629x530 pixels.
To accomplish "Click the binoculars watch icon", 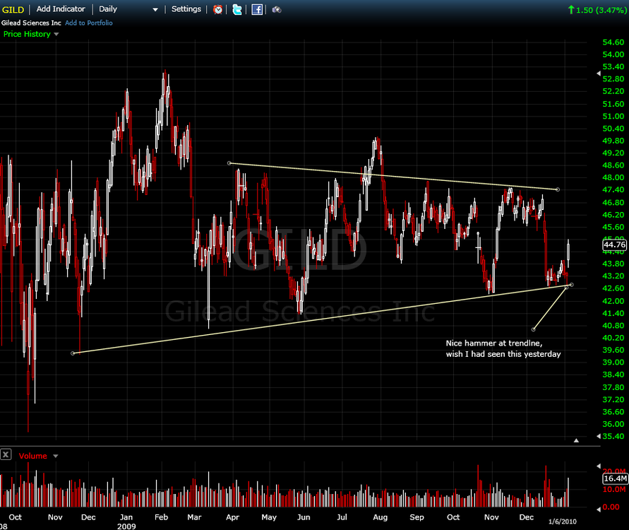I will 277,10.
